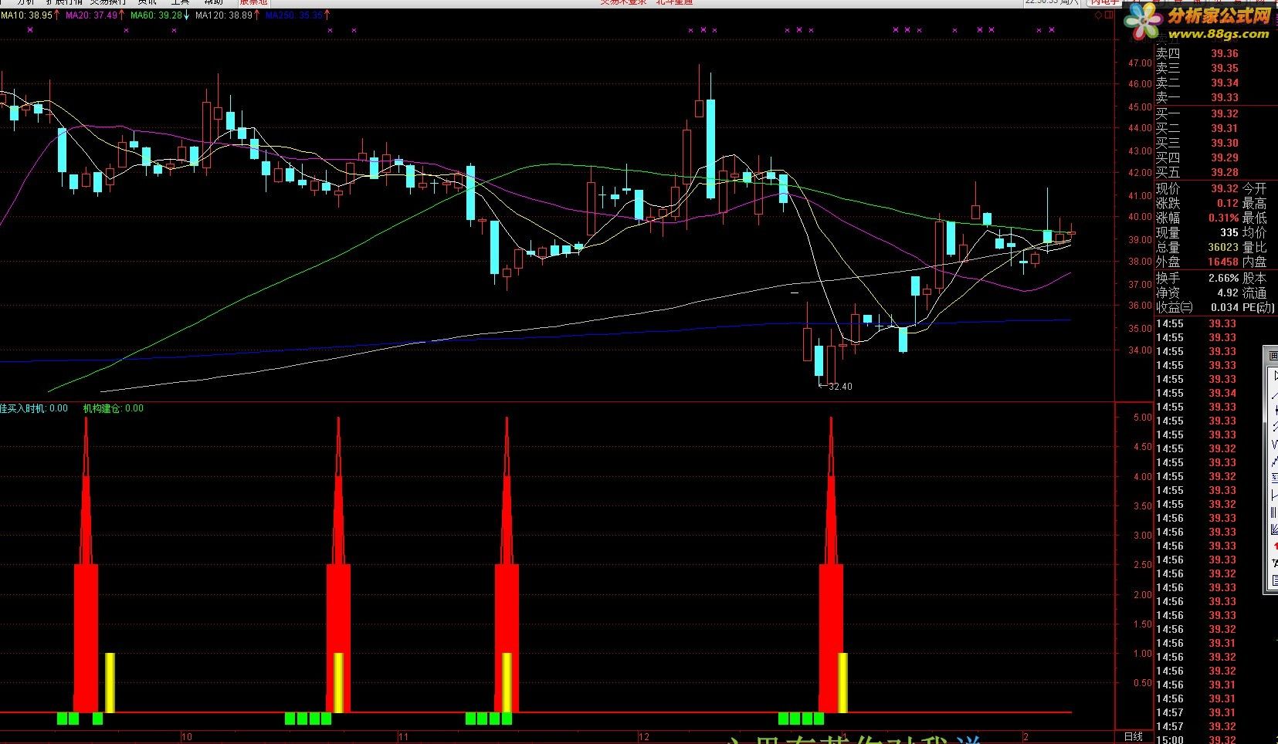This screenshot has height=744, width=1278.
Task: Click the 净资 value 4.92
Action: pyautogui.click(x=1228, y=293)
